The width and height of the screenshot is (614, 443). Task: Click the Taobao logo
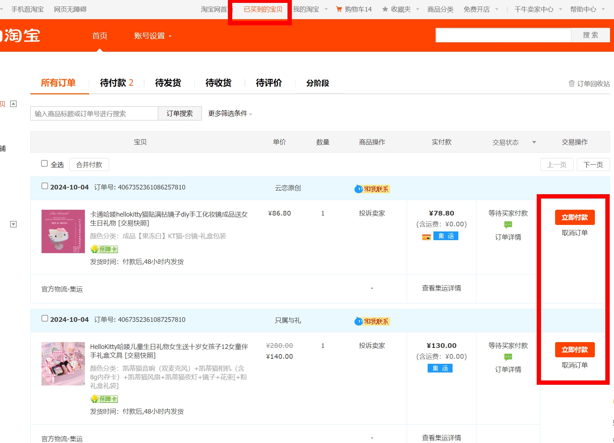coord(21,35)
